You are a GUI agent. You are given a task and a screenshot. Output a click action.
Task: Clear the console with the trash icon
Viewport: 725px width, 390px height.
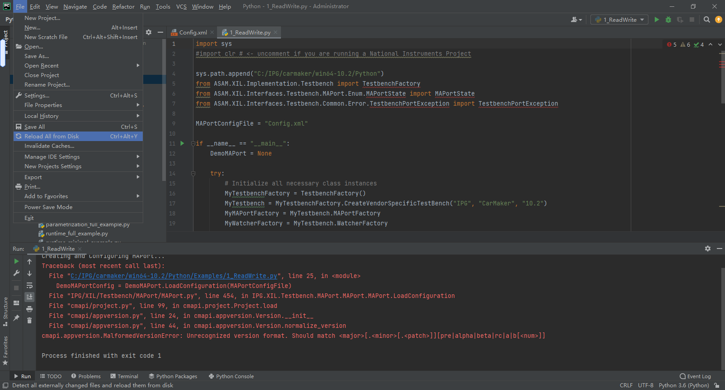(x=29, y=321)
